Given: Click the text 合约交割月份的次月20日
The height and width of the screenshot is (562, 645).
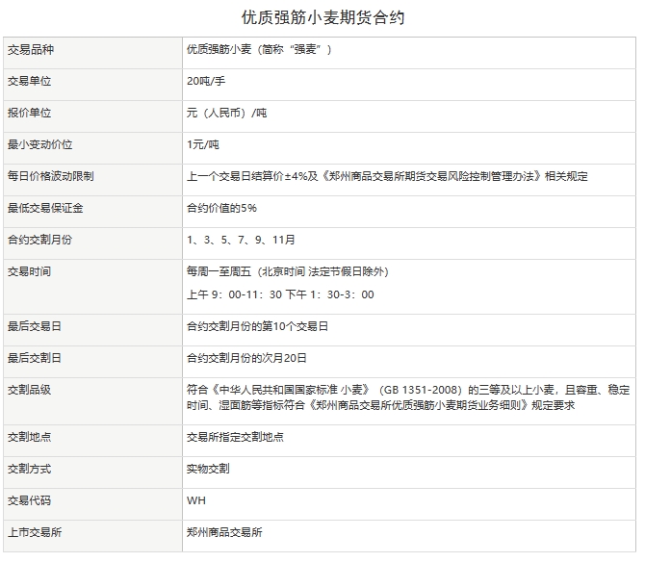Looking at the screenshot, I should (x=246, y=358).
